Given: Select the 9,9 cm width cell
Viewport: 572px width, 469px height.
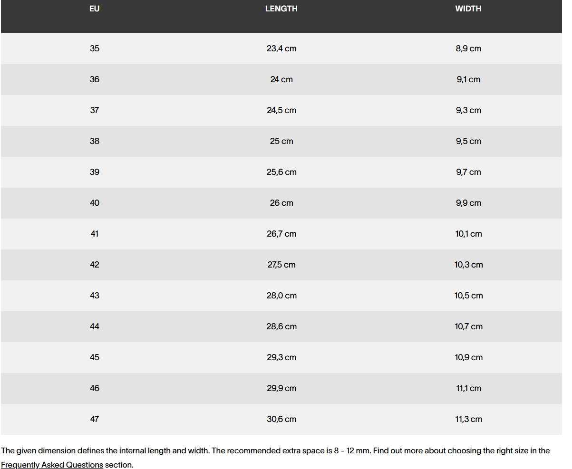Looking at the screenshot, I should (x=468, y=203).
